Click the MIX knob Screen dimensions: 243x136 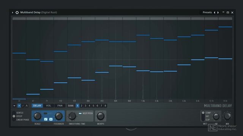point(227,116)
